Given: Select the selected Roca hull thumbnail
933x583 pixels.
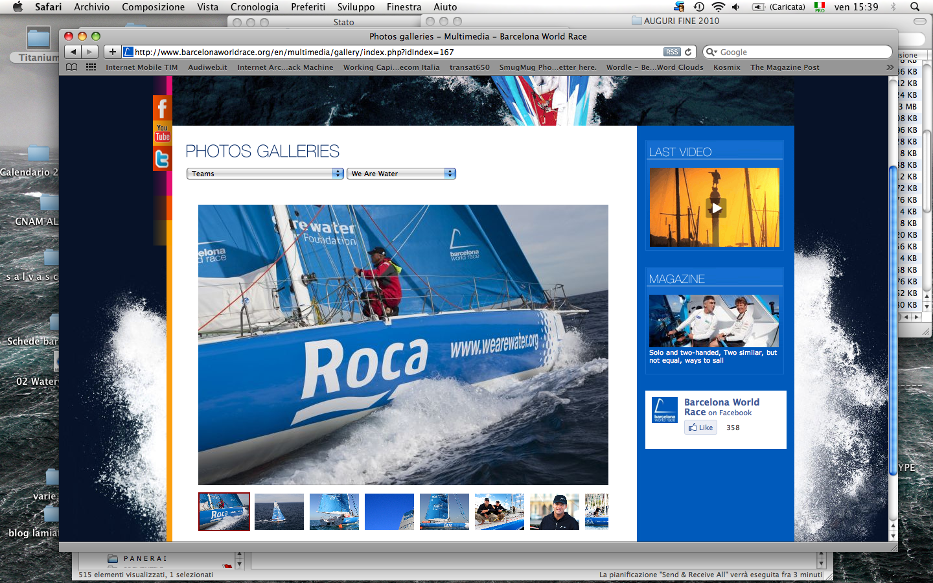Looking at the screenshot, I should (x=224, y=512).
